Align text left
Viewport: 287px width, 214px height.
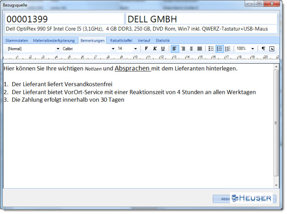click(174, 49)
